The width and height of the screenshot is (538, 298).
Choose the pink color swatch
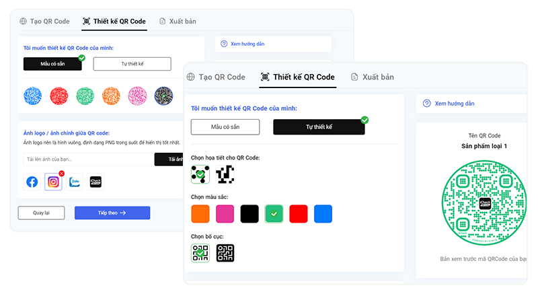click(x=225, y=214)
